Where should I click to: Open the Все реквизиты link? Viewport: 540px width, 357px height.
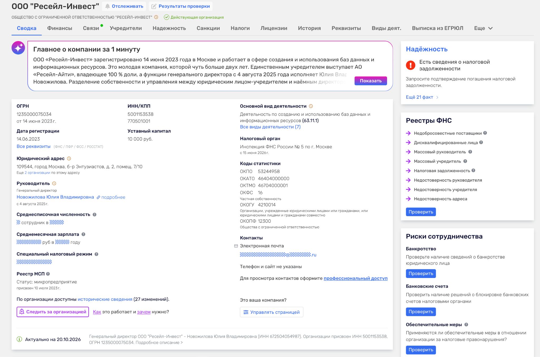tap(33, 146)
